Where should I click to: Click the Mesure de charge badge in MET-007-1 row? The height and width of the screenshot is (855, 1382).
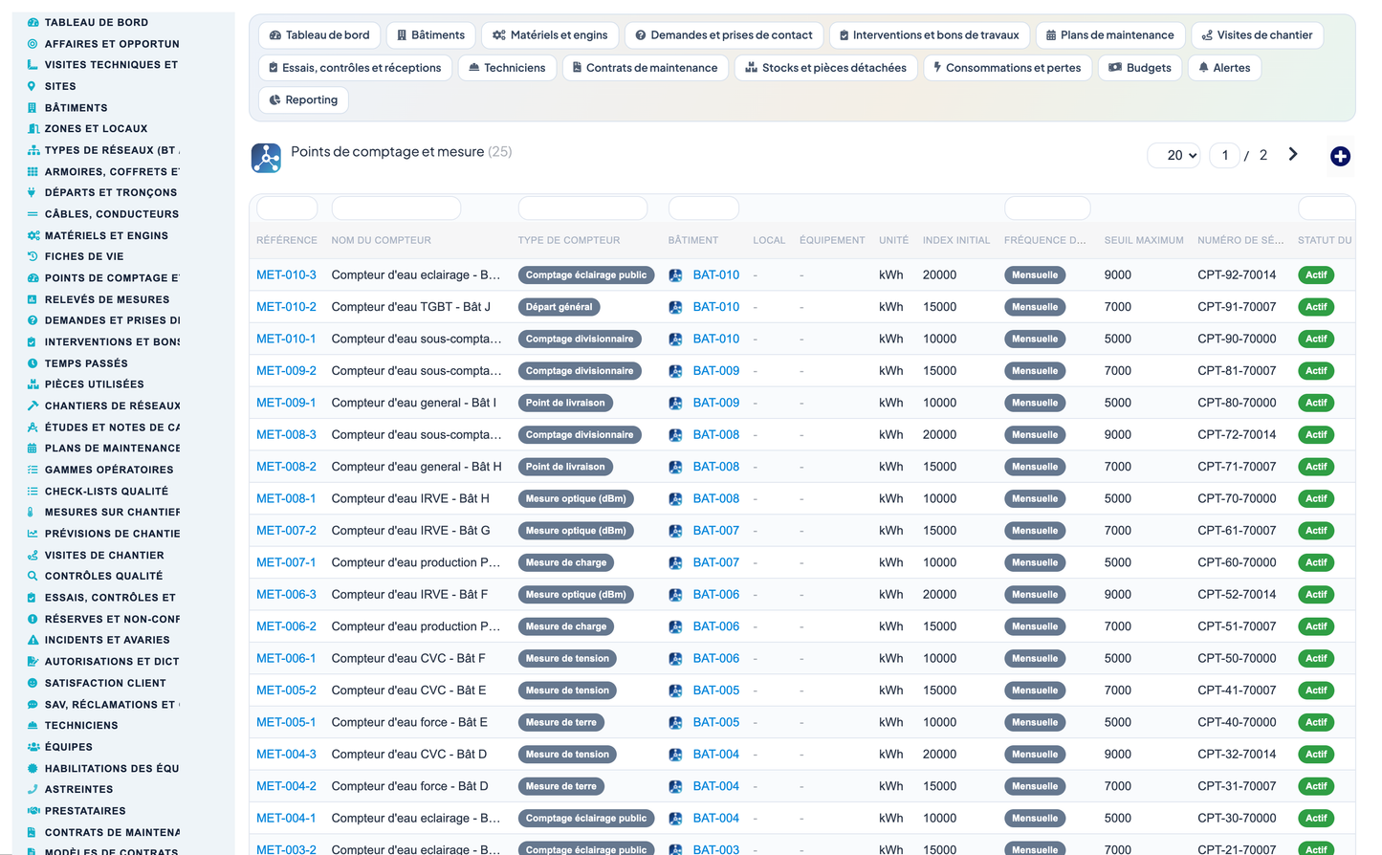click(566, 562)
